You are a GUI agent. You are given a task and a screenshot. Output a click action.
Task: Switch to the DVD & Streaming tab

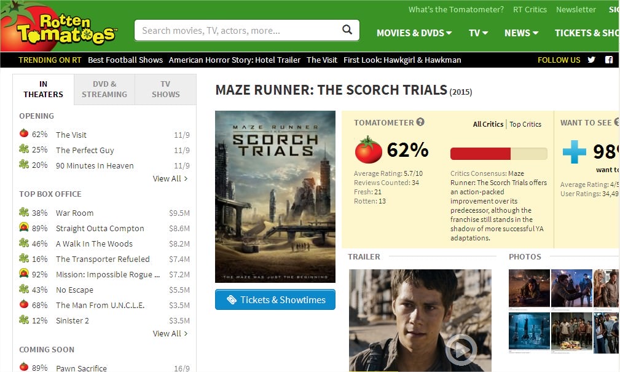click(x=104, y=89)
